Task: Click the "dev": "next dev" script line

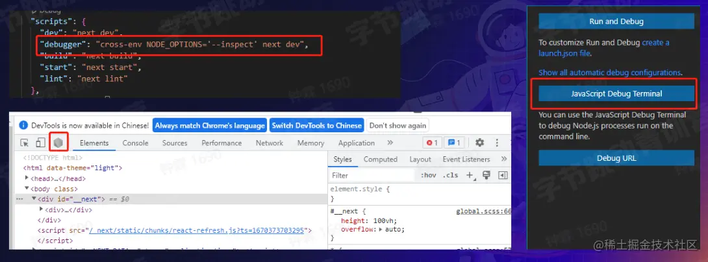Action: [x=81, y=32]
